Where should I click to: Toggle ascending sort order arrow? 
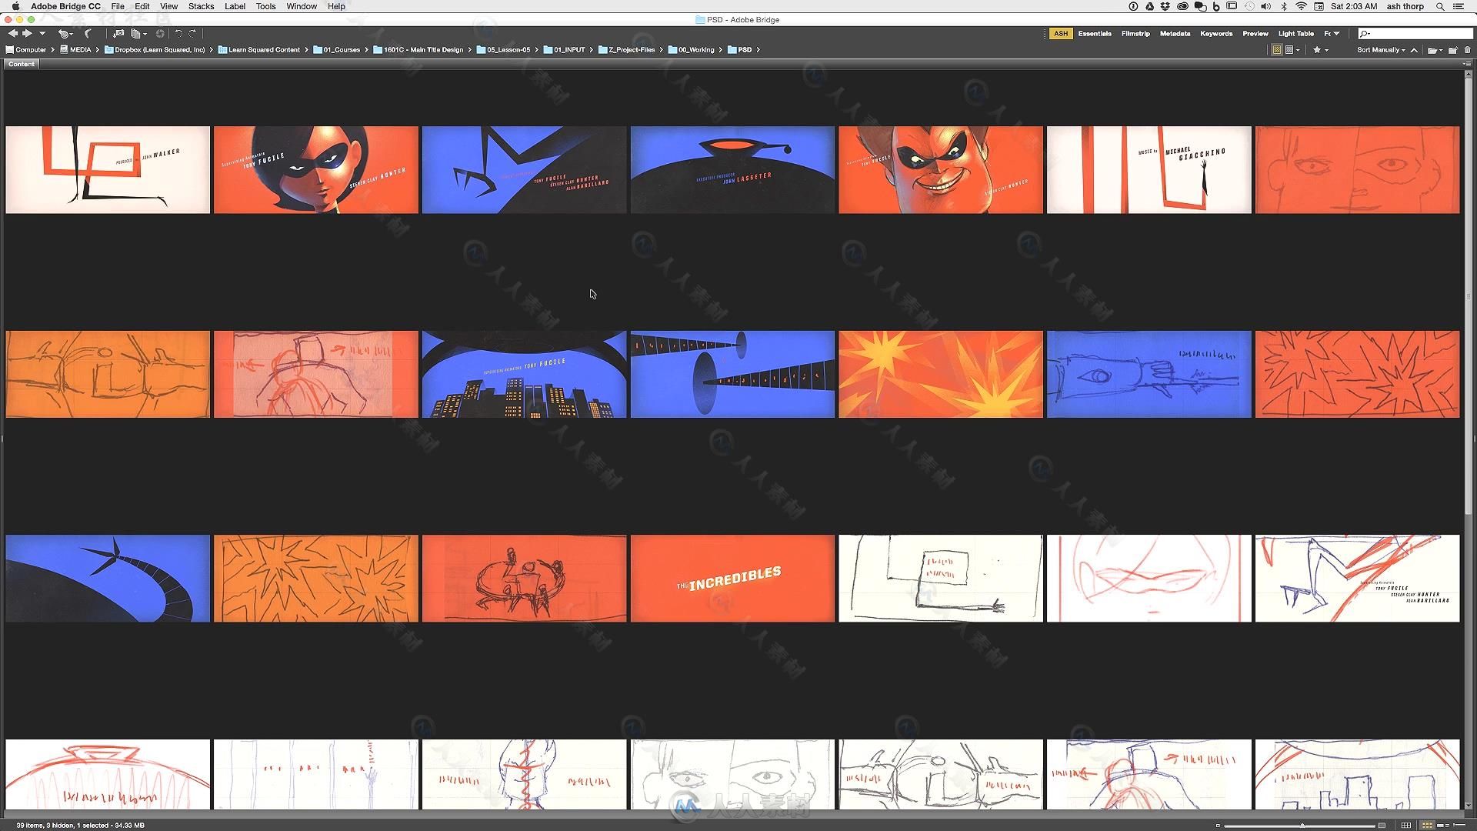pos(1414,50)
